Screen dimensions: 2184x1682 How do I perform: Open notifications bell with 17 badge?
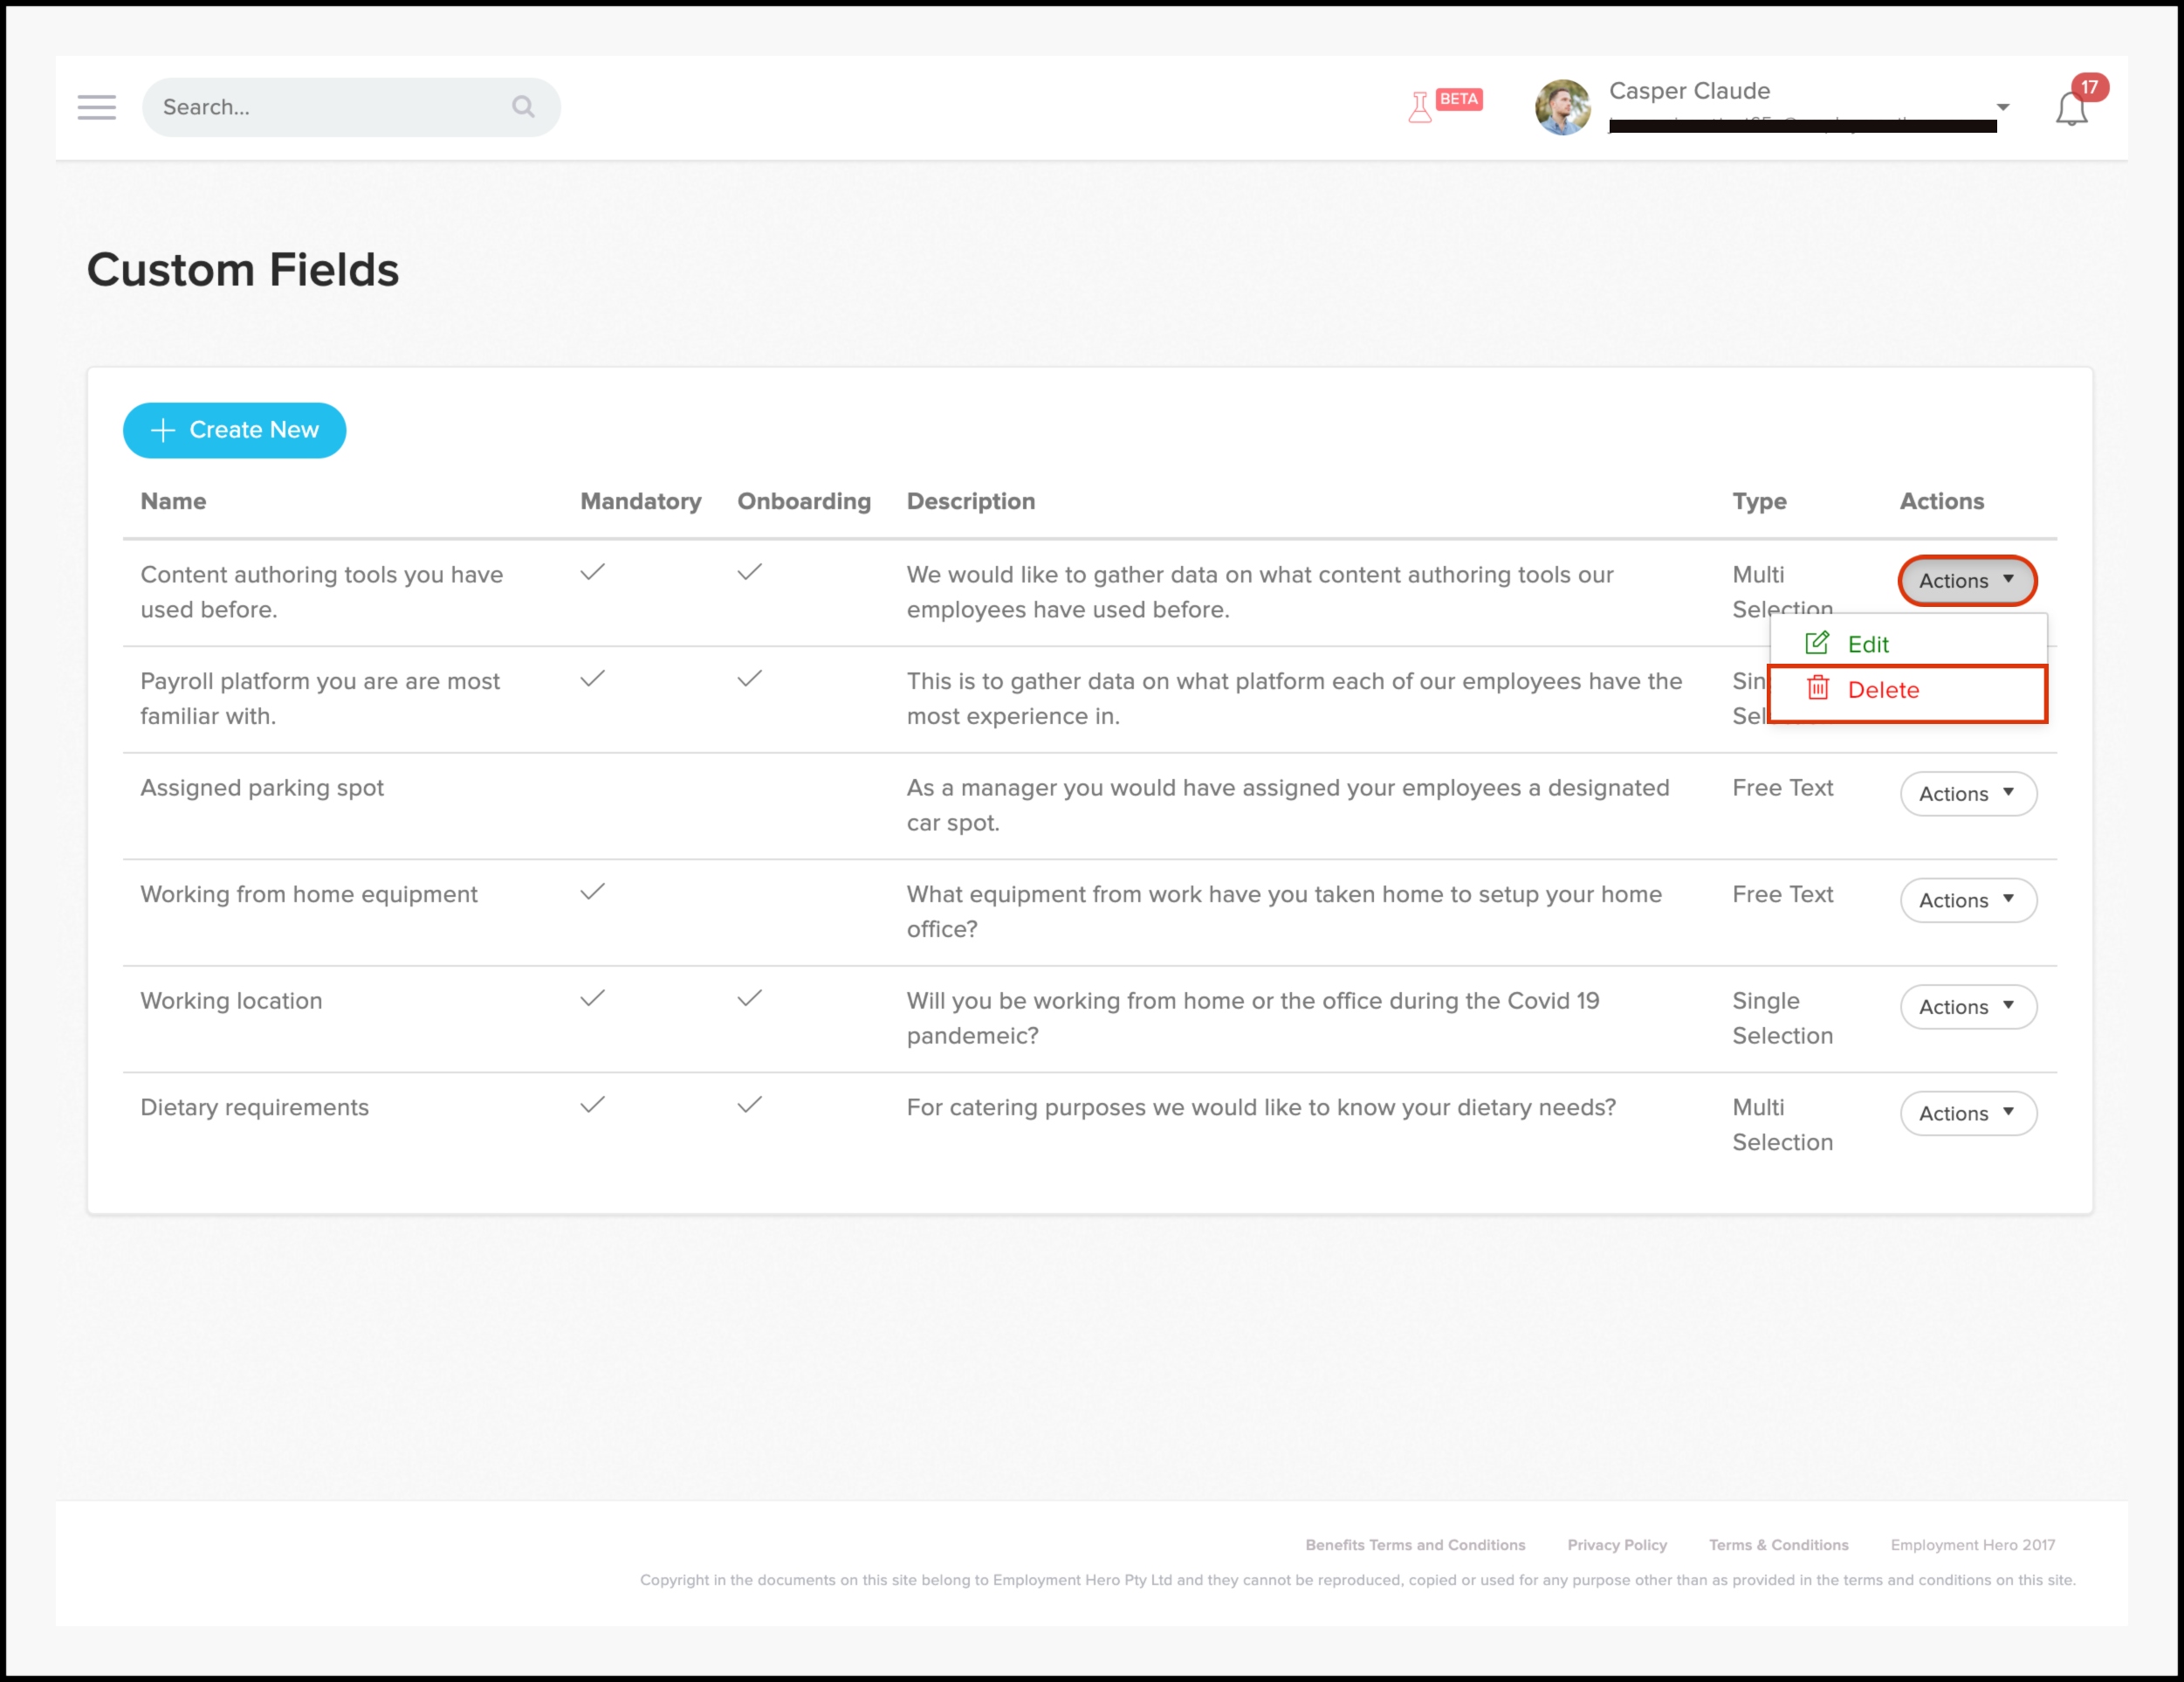[x=2072, y=108]
